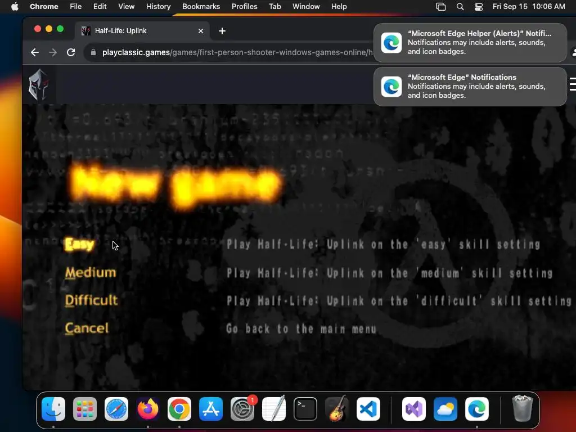
Task: Open the Profiles menu
Action: tap(244, 7)
